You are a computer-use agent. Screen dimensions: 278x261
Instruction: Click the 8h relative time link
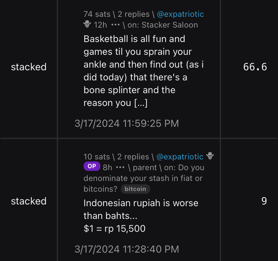[x=107, y=167]
